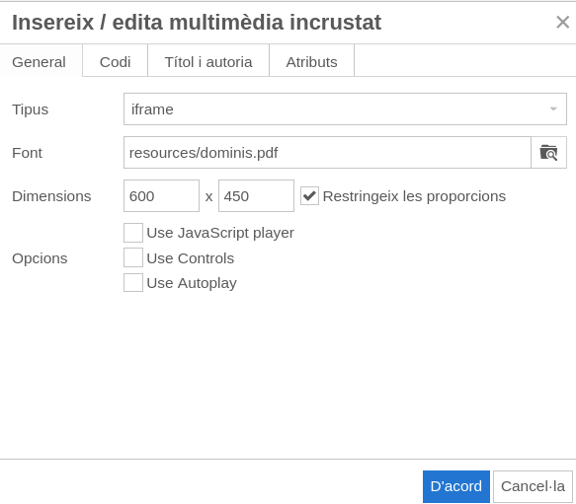Click the width field showing 600
Screen dimensions: 576x504
162,196
